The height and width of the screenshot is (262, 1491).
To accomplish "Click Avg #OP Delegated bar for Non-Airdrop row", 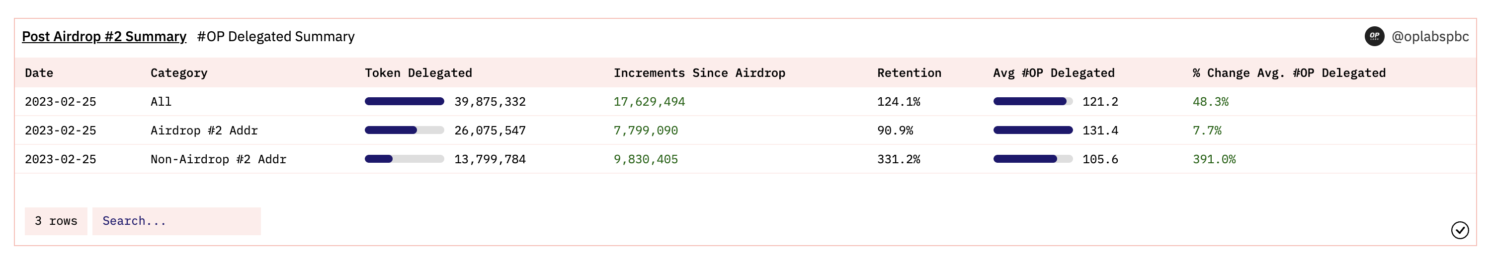I will pyautogui.click(x=1033, y=159).
